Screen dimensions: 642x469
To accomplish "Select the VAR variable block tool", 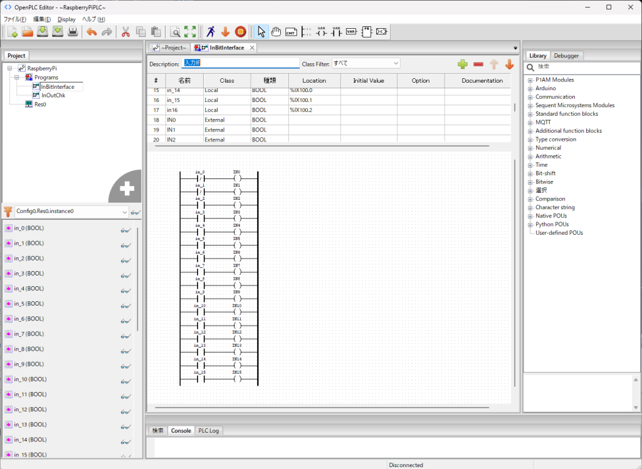I will pos(351,32).
